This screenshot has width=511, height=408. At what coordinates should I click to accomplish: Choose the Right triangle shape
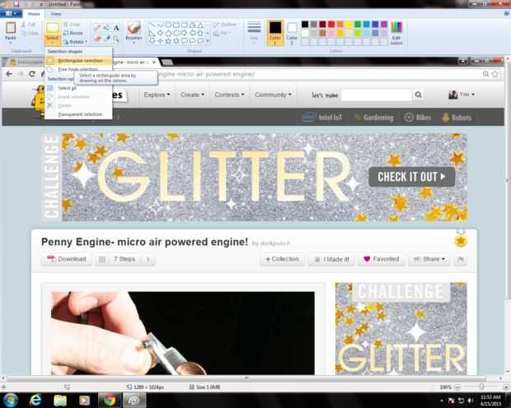152,33
